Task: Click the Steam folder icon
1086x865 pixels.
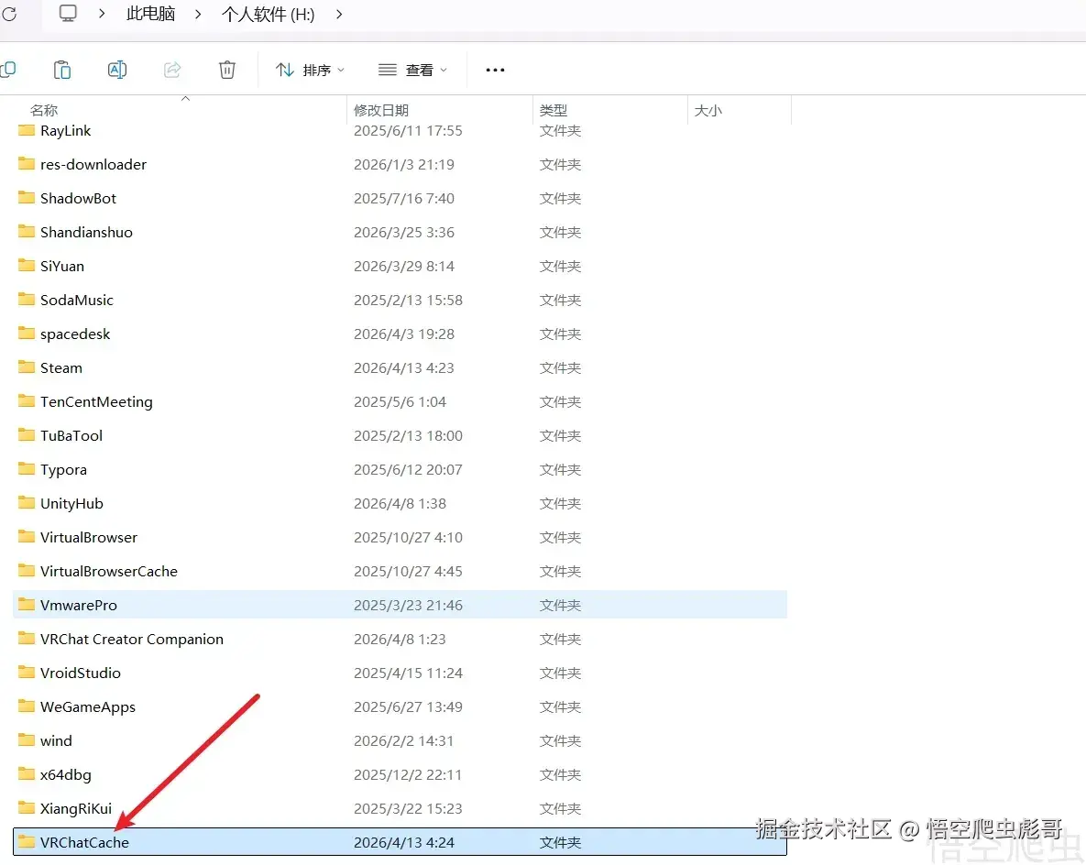Action: [x=27, y=367]
